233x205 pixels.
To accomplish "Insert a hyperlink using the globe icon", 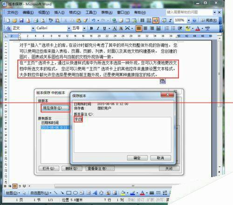I will click(x=115, y=20).
